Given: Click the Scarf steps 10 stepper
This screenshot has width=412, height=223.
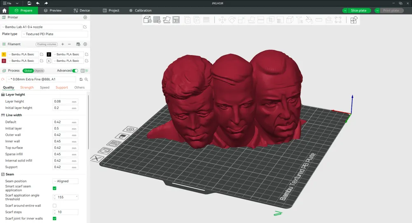Looking at the screenshot, I should click(66, 212).
